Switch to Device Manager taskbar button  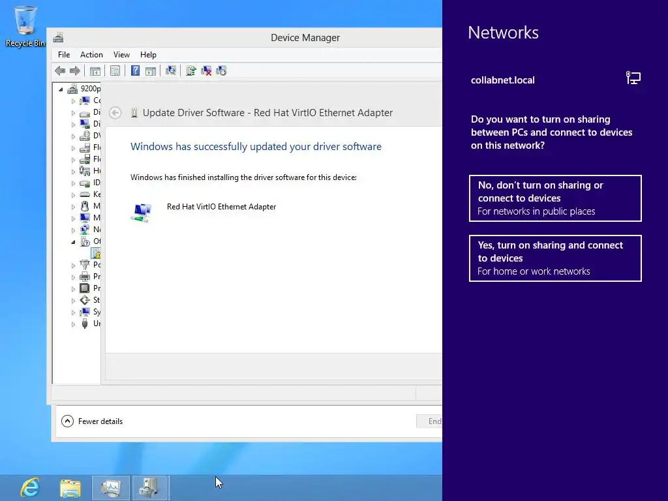click(x=151, y=488)
